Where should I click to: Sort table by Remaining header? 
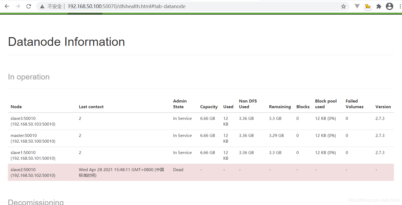click(280, 107)
